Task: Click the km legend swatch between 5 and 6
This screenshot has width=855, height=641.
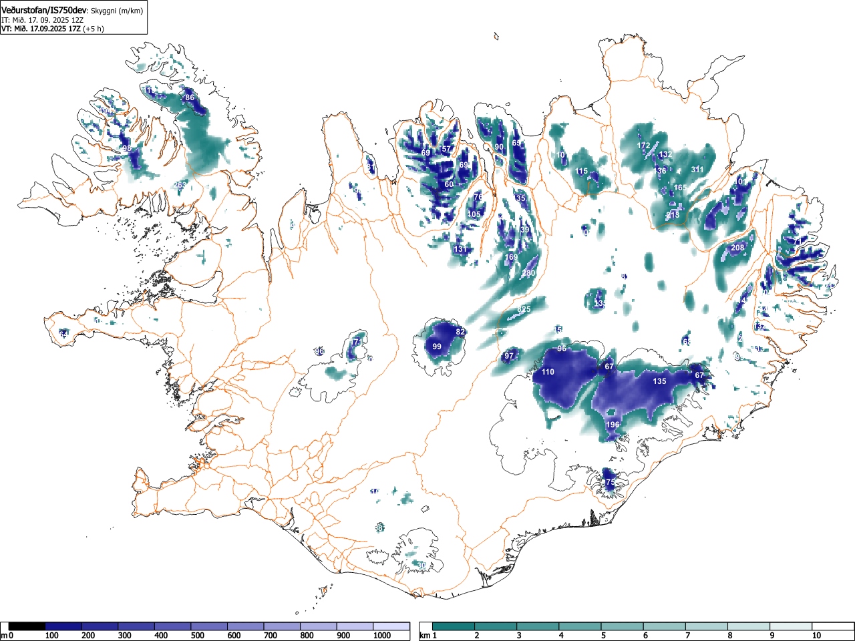Action: click(623, 626)
